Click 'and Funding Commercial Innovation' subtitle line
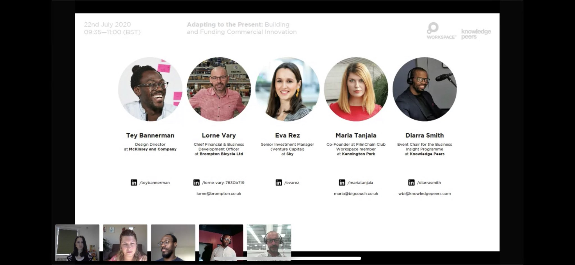This screenshot has height=265, width=575. tap(242, 32)
